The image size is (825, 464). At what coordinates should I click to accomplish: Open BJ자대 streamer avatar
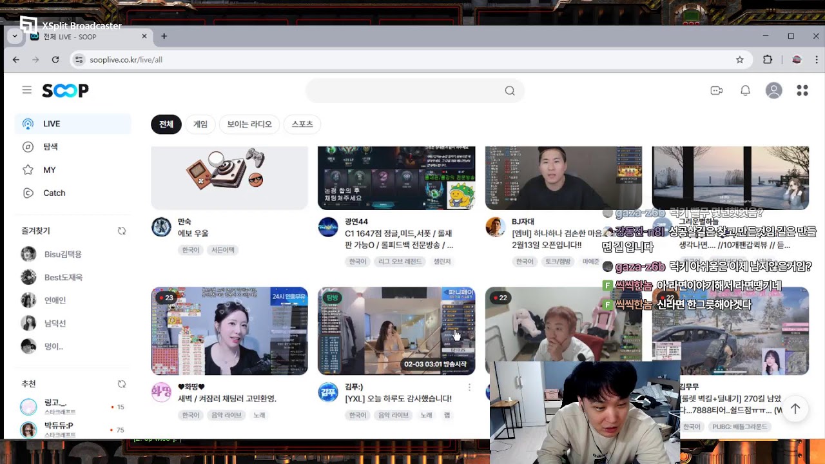click(495, 227)
